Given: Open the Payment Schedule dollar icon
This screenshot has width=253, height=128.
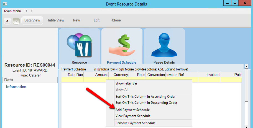Looking at the screenshot, I should coord(122,45).
